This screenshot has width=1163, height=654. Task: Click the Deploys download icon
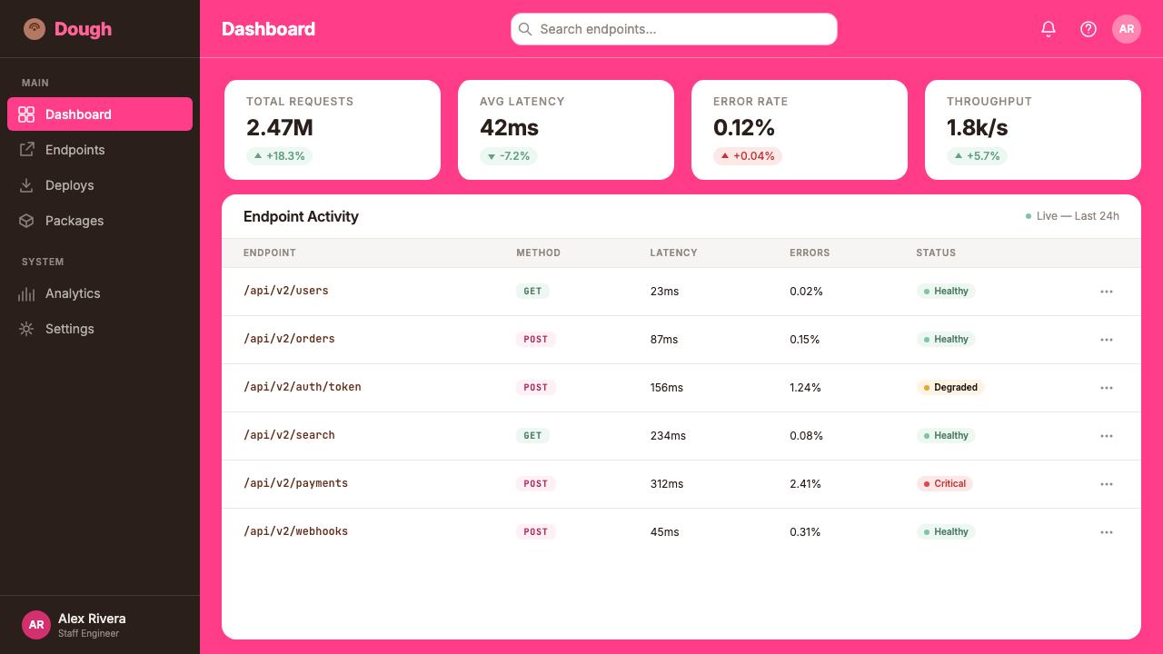[x=26, y=185]
